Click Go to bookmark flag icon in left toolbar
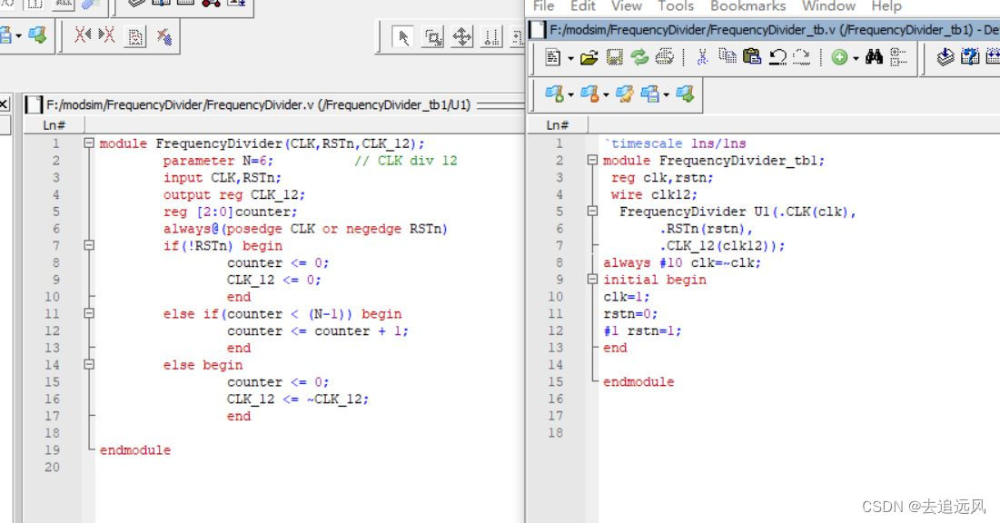Viewport: 1000px width, 523px height. (37, 35)
